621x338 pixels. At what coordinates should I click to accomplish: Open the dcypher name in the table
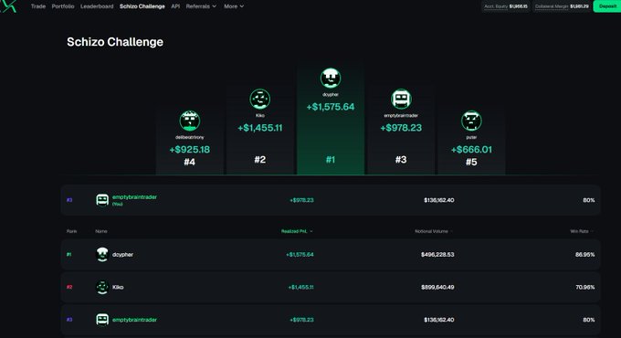(x=122, y=254)
